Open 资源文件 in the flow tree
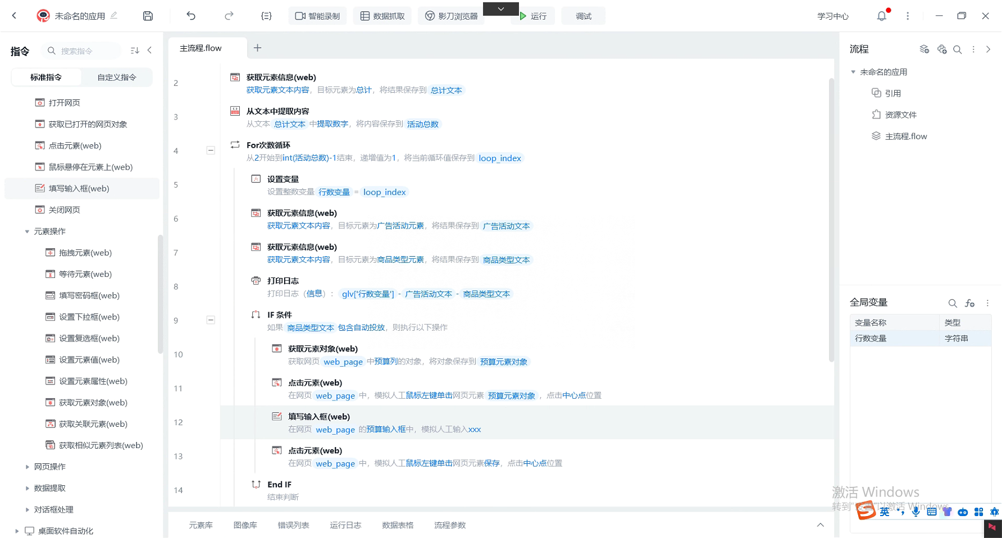This screenshot has width=1002, height=538. [x=894, y=115]
